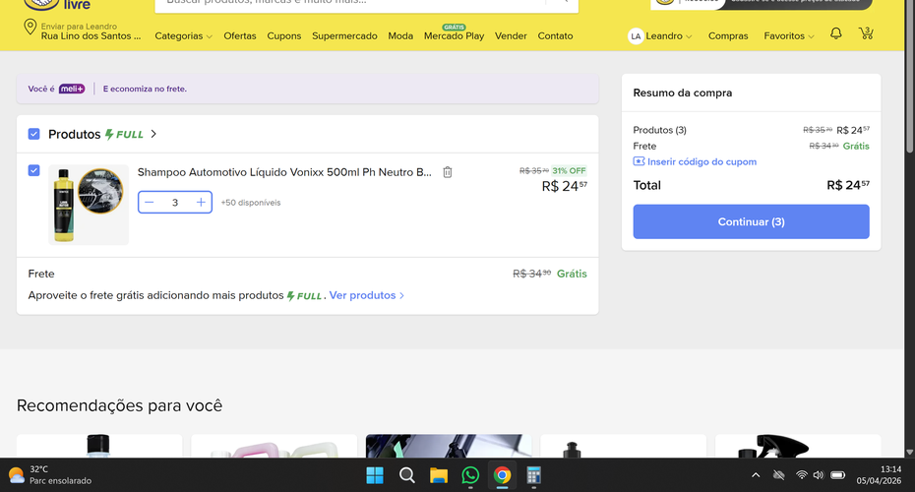Click the delivery location pin icon
This screenshot has height=492, width=915.
[x=30, y=27]
